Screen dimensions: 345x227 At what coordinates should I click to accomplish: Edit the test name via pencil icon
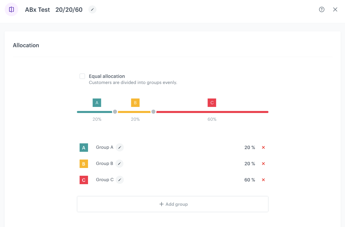point(92,10)
